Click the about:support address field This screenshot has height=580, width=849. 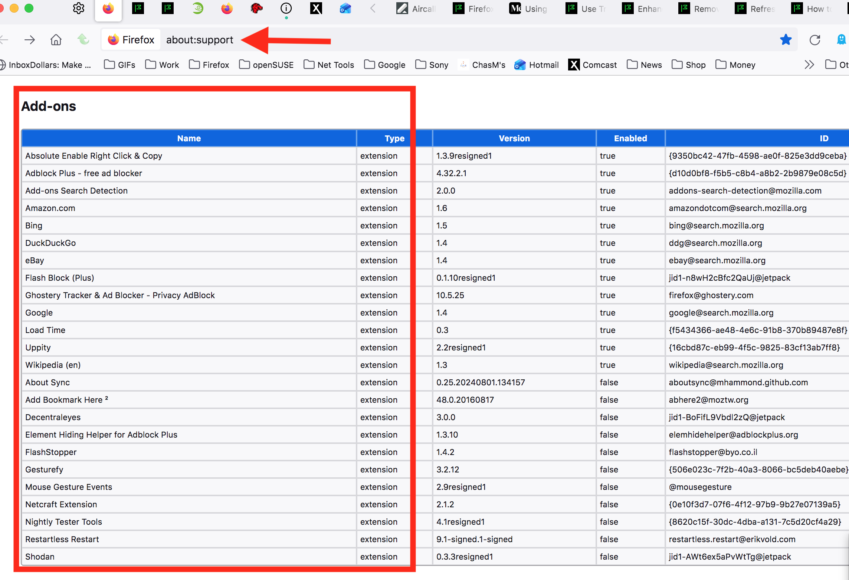[200, 40]
